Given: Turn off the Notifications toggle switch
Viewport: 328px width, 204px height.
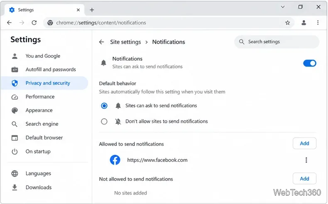Looking at the screenshot, I should (310, 63).
